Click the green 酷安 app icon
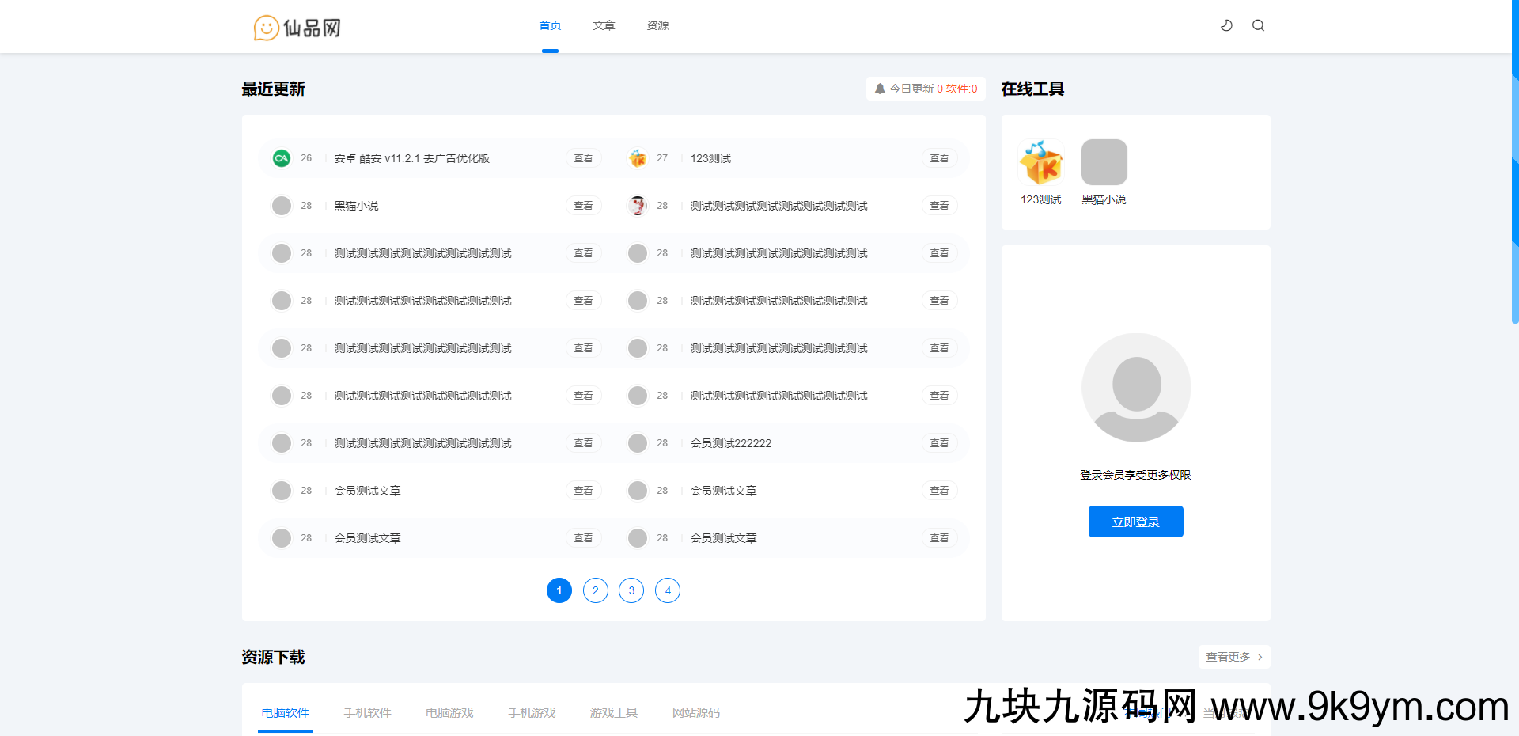1519x736 pixels. 281,157
